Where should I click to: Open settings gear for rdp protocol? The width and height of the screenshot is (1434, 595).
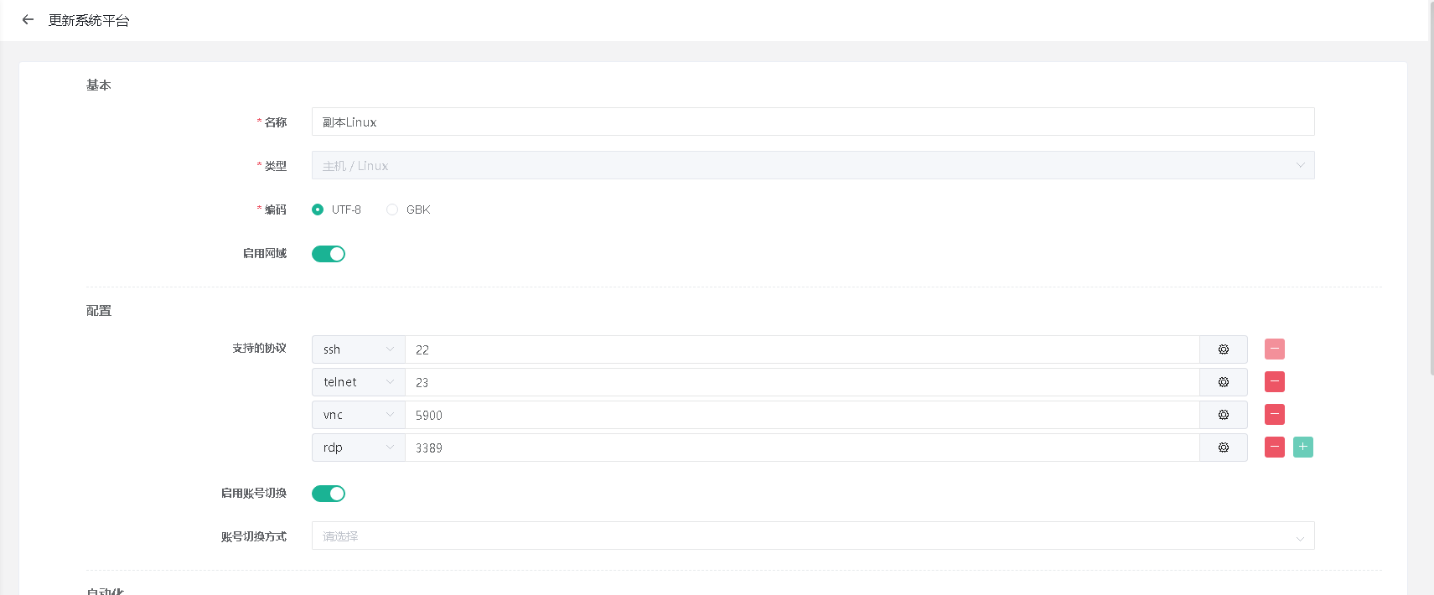coord(1224,448)
